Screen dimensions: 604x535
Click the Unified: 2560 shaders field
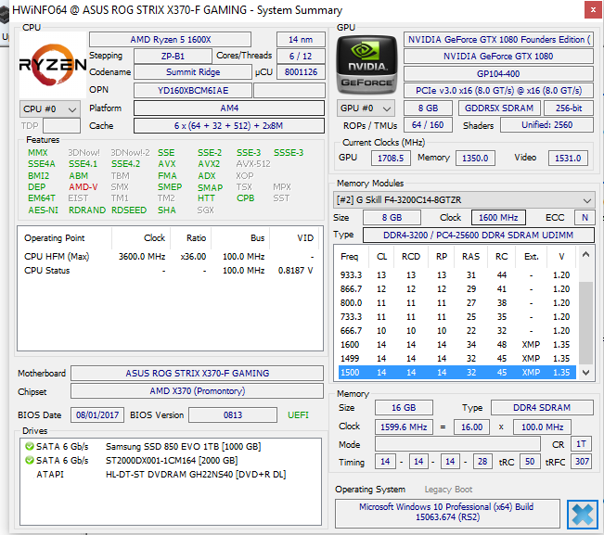coord(546,125)
